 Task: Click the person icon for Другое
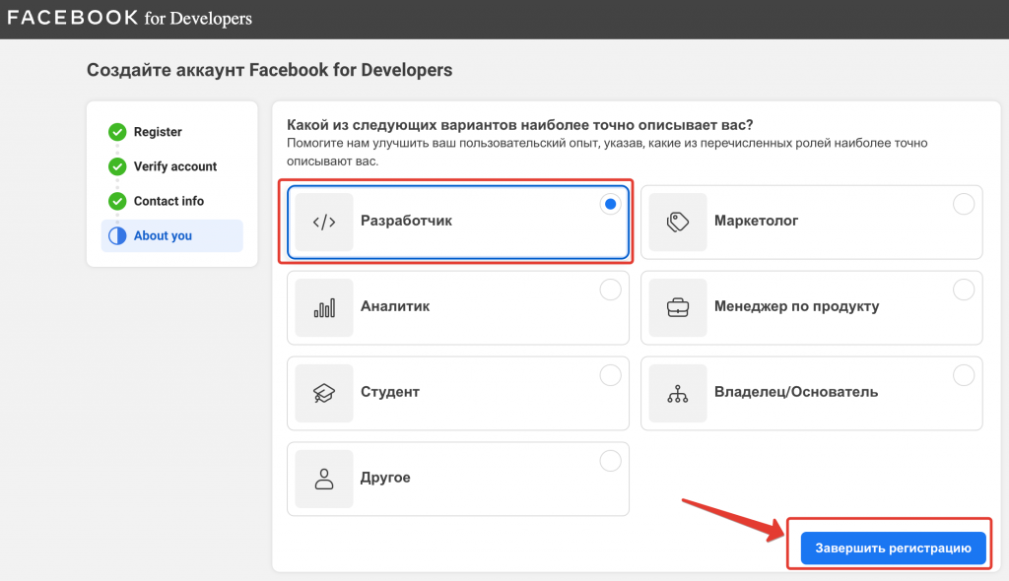coord(323,479)
